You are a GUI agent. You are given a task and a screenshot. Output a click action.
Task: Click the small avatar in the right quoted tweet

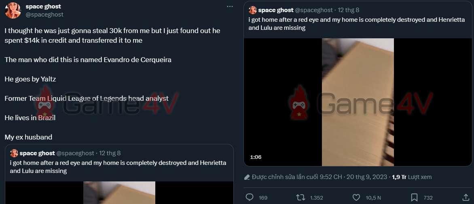point(253,10)
